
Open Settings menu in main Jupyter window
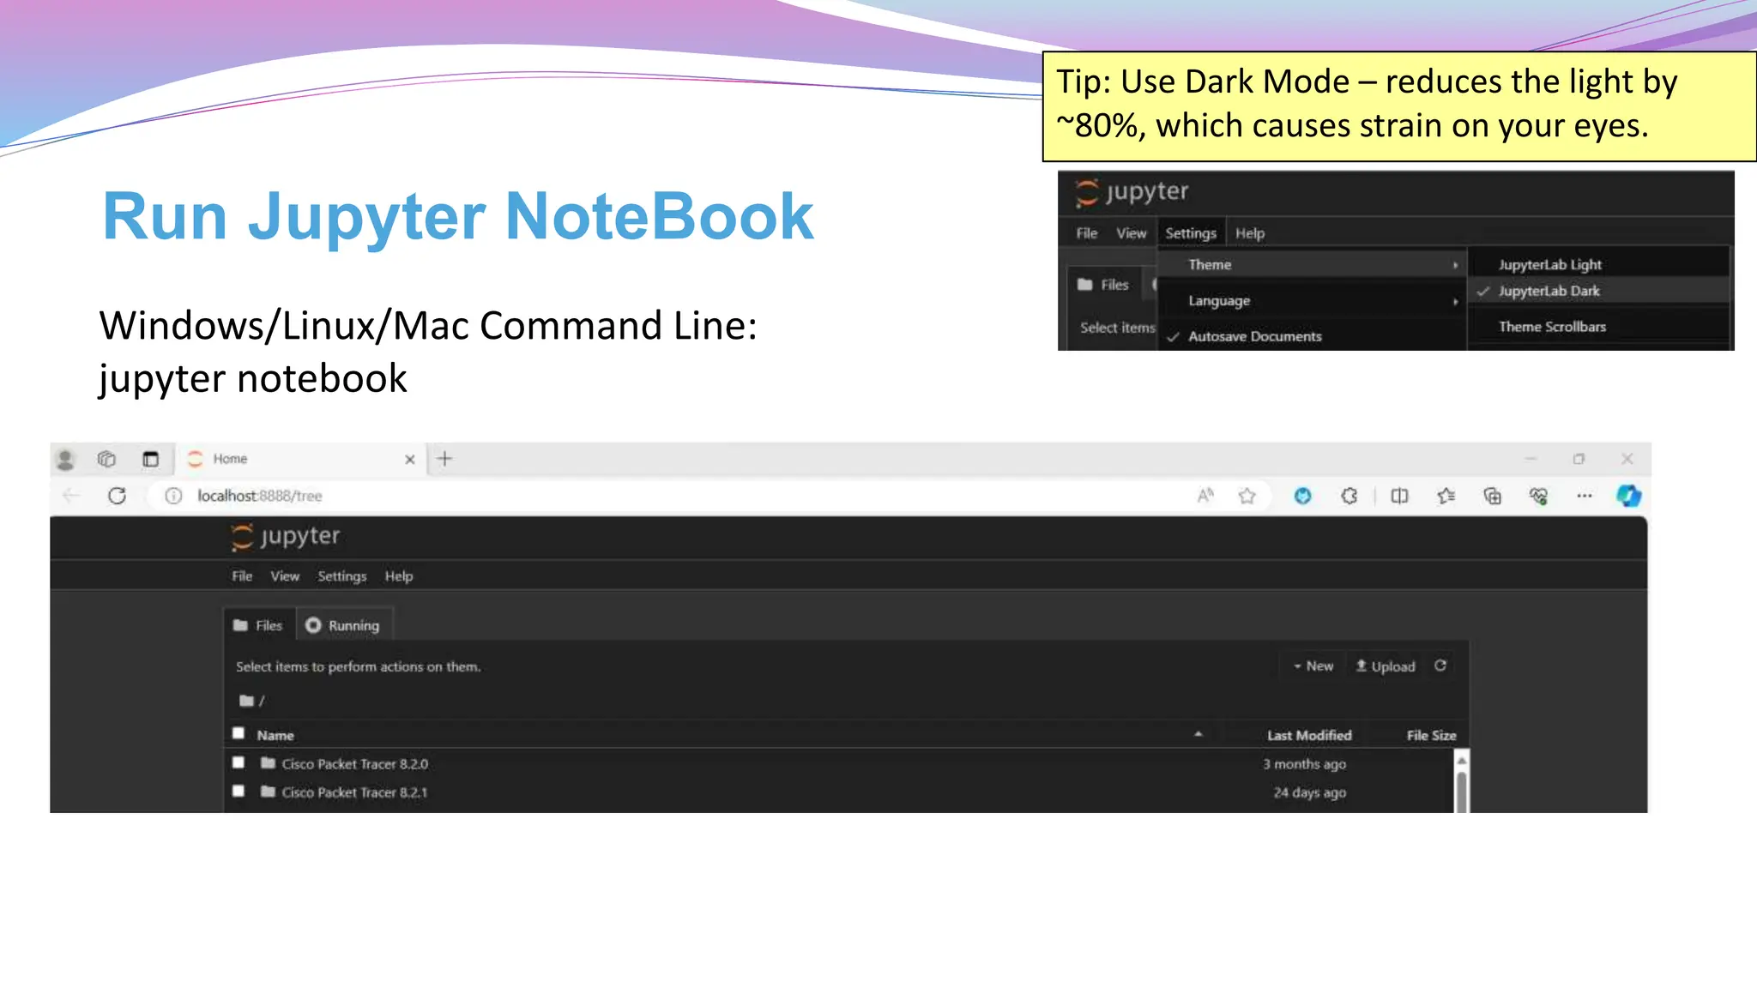pyautogui.click(x=341, y=576)
